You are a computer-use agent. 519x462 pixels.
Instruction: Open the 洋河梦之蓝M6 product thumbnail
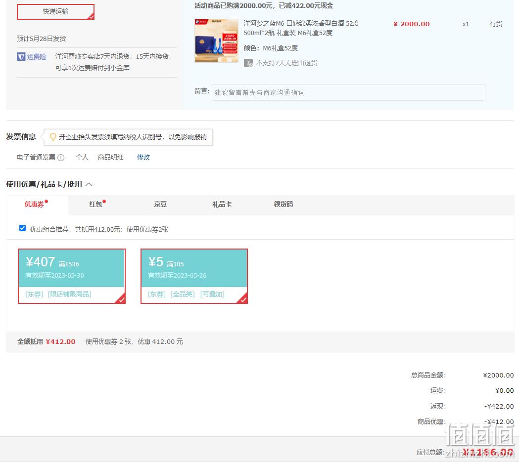(x=217, y=41)
